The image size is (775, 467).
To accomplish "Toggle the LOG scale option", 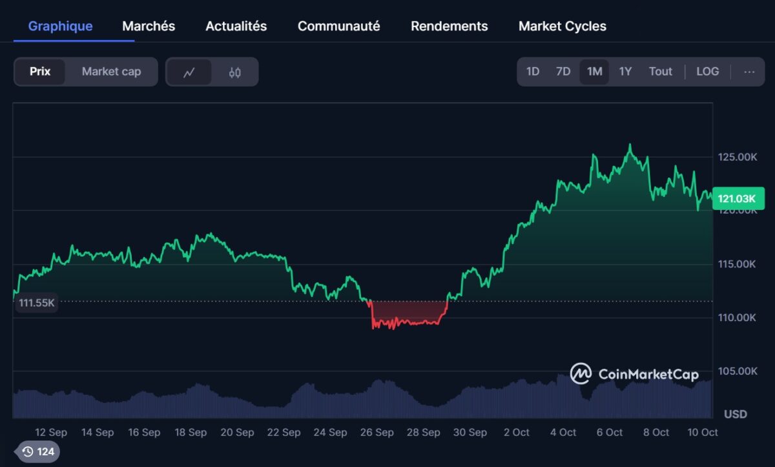I will [x=707, y=72].
